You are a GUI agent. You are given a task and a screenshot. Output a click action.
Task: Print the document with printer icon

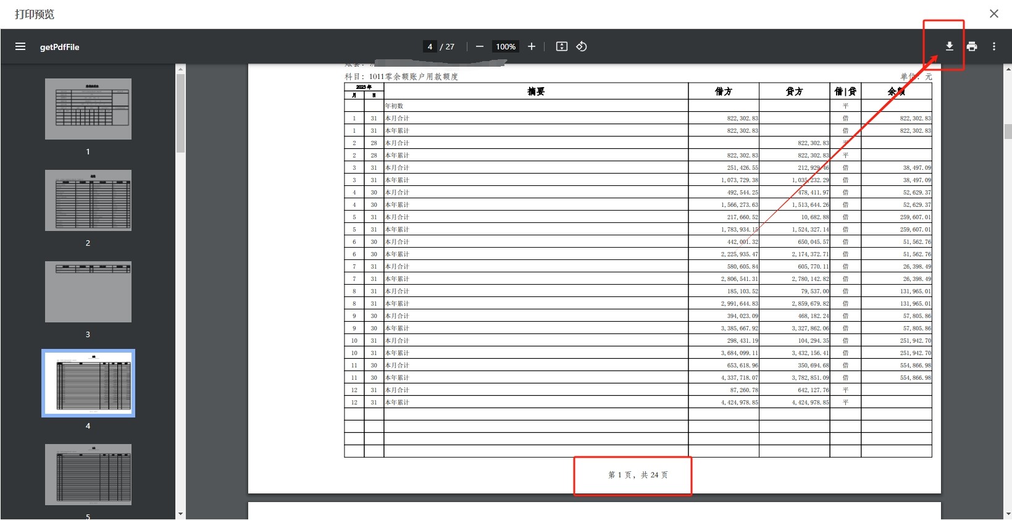click(972, 46)
